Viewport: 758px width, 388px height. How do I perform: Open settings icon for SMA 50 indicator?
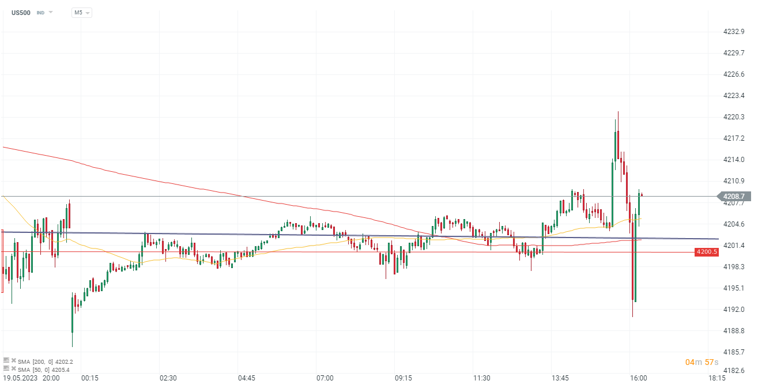[x=6, y=368]
